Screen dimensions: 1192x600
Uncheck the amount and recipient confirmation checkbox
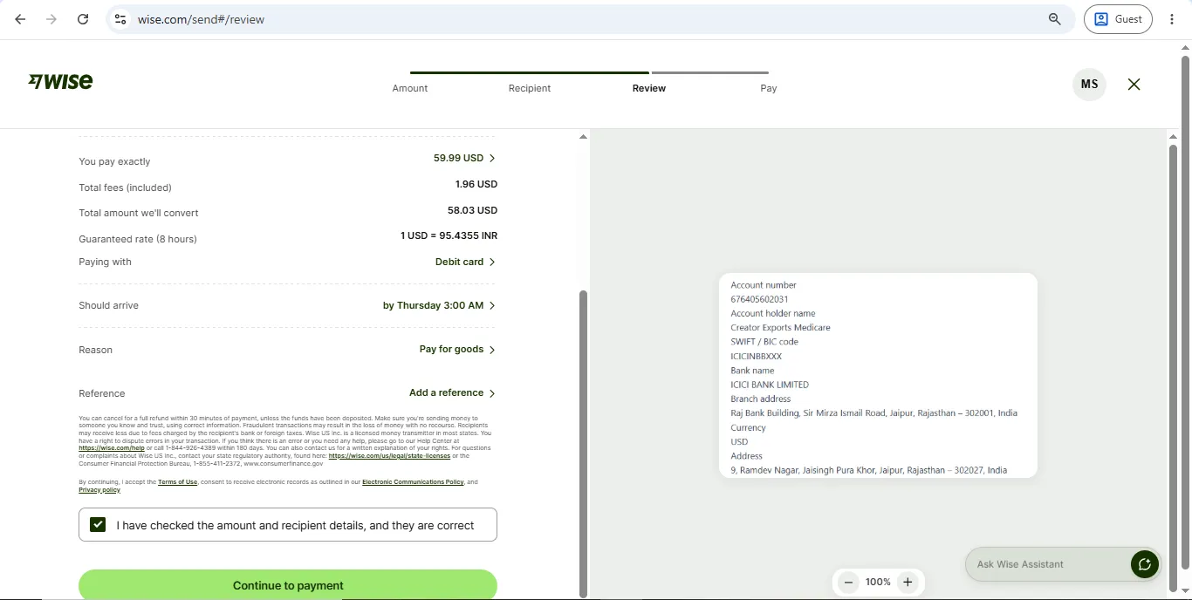click(98, 525)
